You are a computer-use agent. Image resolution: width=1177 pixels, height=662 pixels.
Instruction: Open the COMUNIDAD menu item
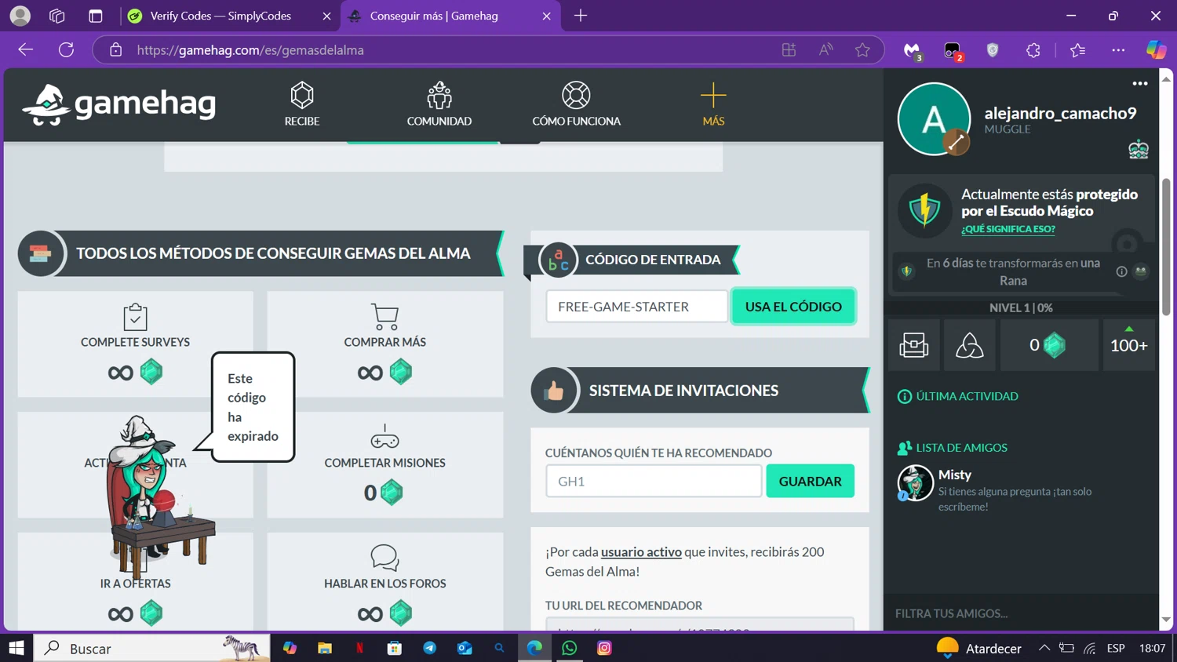pyautogui.click(x=439, y=104)
